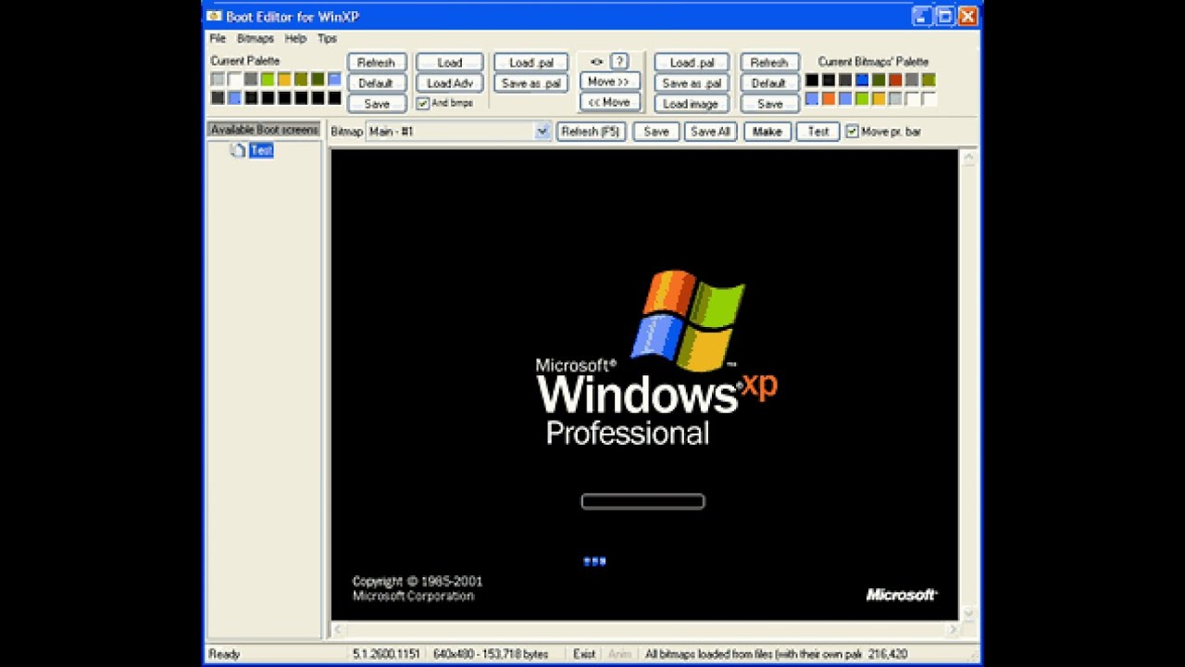Click the double-arrow icon above Move >>

pos(596,62)
